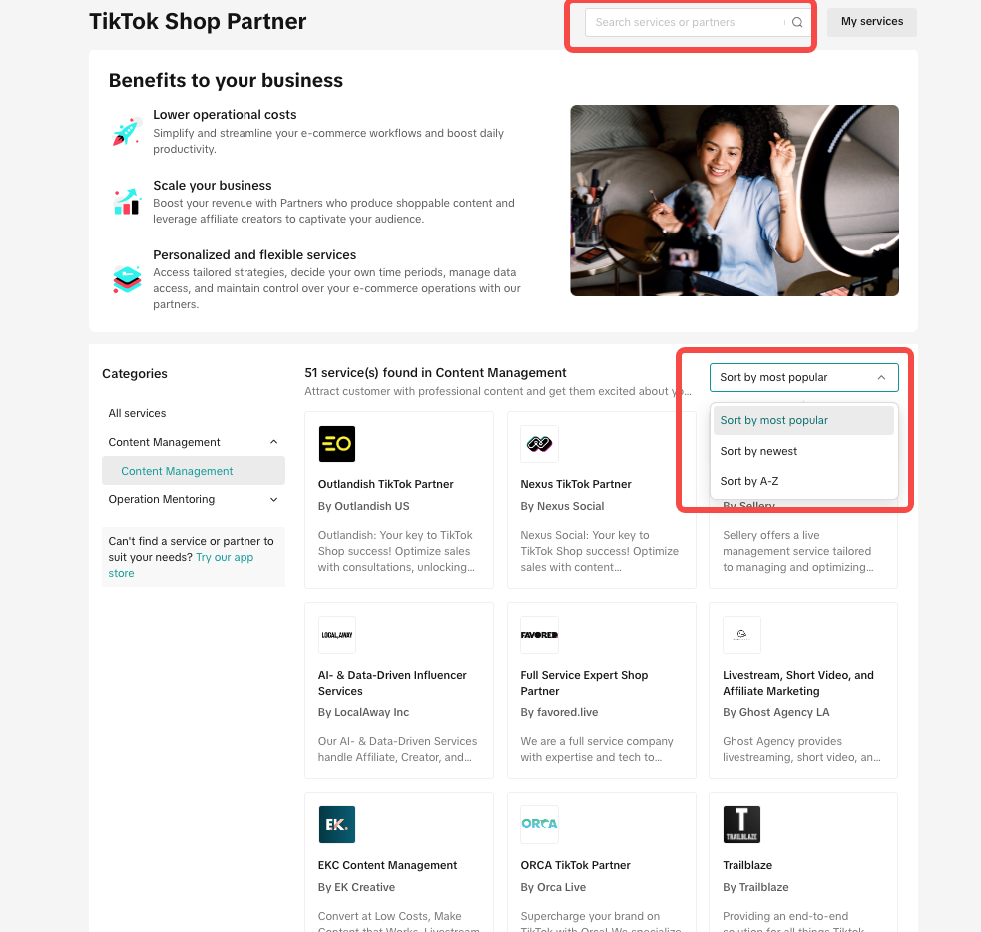Viewport: 981px width, 932px height.
Task: Click the Ghost Agency LA logo
Action: tap(741, 635)
